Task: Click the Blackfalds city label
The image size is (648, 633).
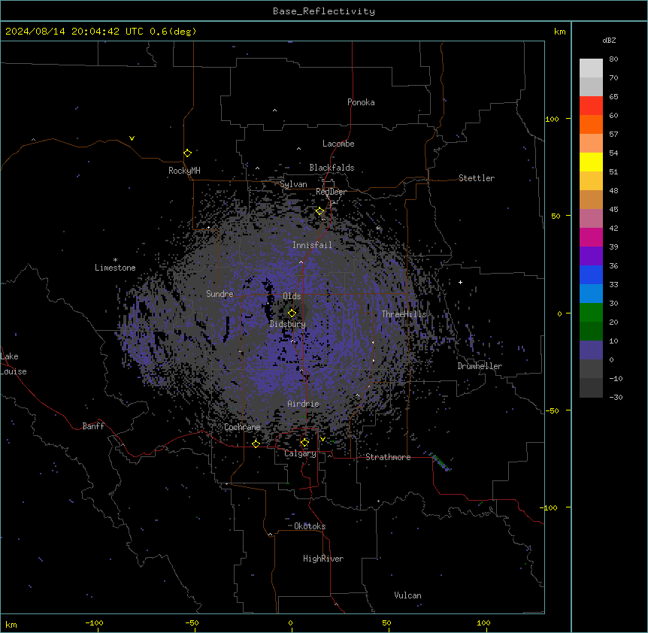Action: tap(332, 168)
